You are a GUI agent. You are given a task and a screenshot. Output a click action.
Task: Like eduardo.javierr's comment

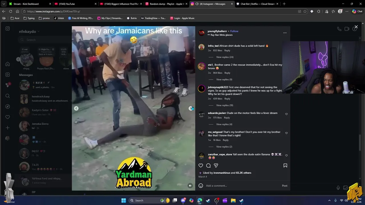tap(287, 114)
